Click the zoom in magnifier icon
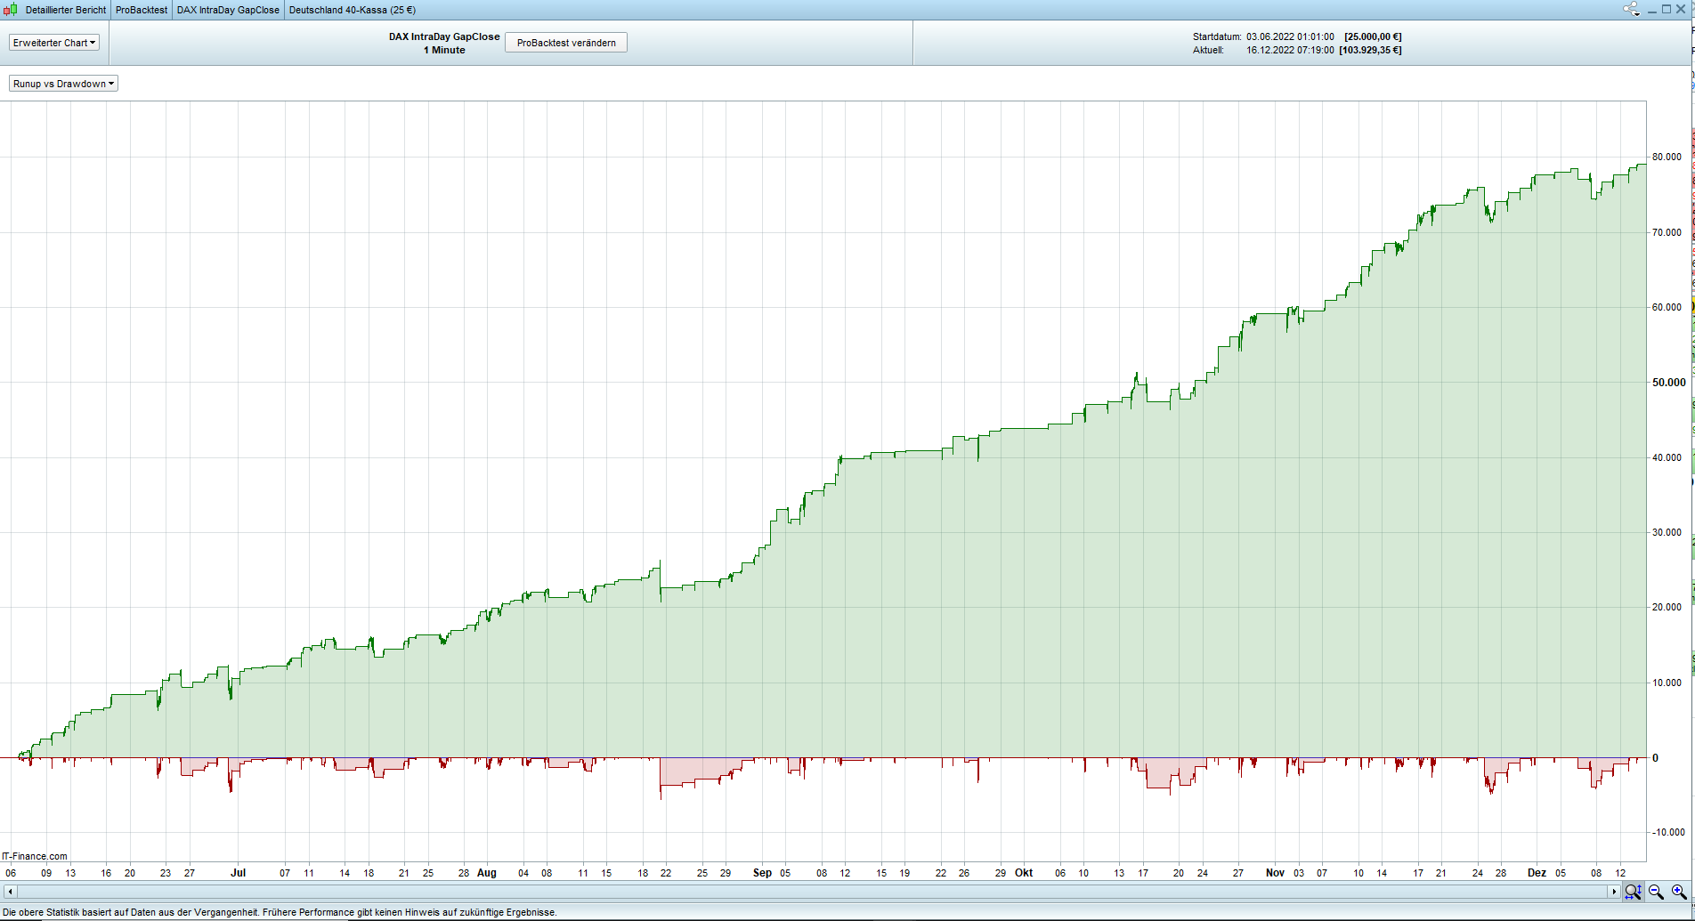This screenshot has height=921, width=1695. (1679, 892)
